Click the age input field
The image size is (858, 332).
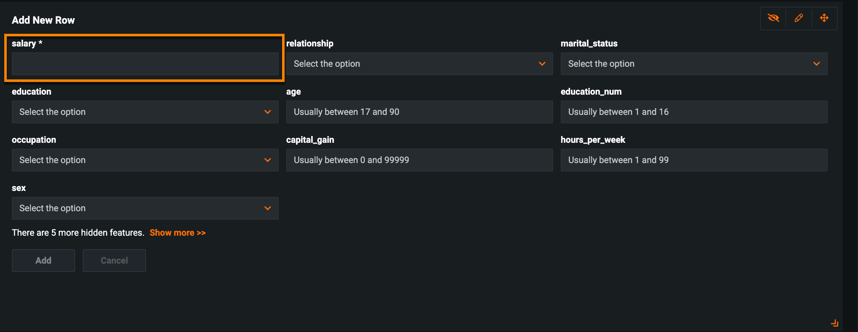coord(419,112)
